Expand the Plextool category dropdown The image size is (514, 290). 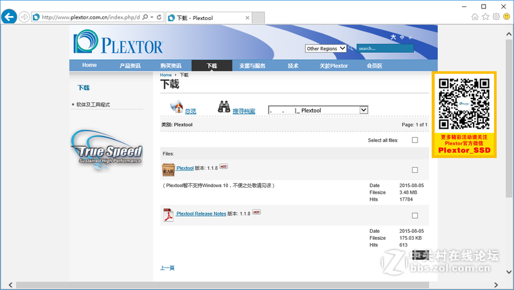(318, 110)
